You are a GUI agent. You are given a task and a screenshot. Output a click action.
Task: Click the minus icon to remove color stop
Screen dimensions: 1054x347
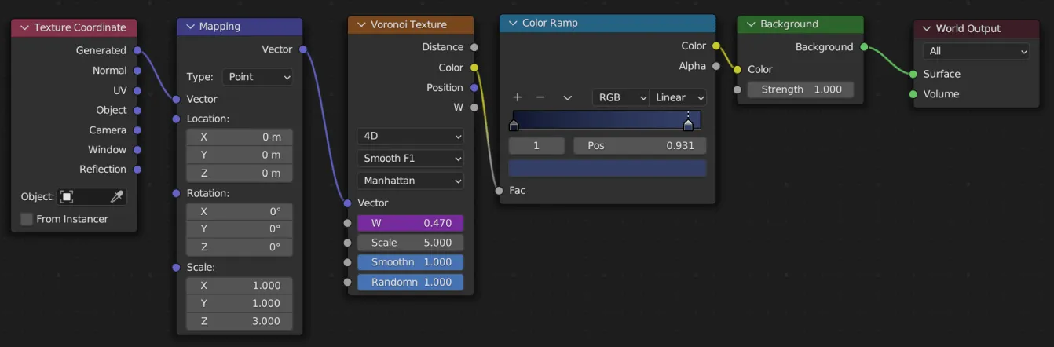coord(540,97)
